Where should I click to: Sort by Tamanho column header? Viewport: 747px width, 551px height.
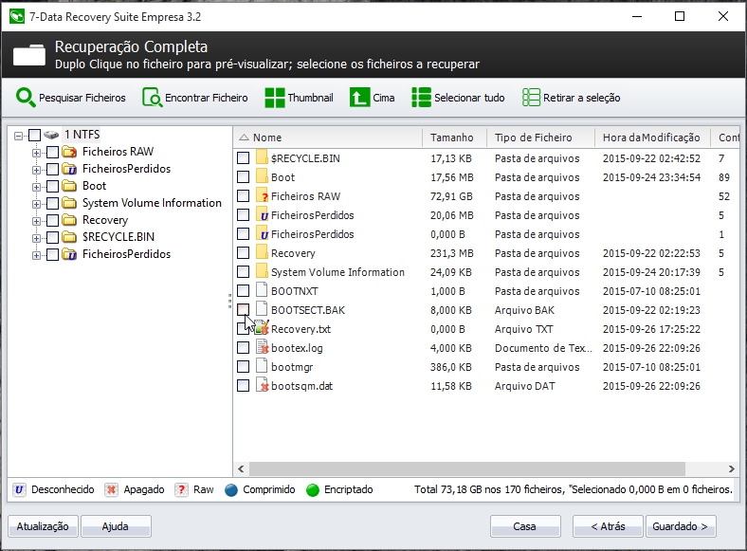[x=454, y=138]
